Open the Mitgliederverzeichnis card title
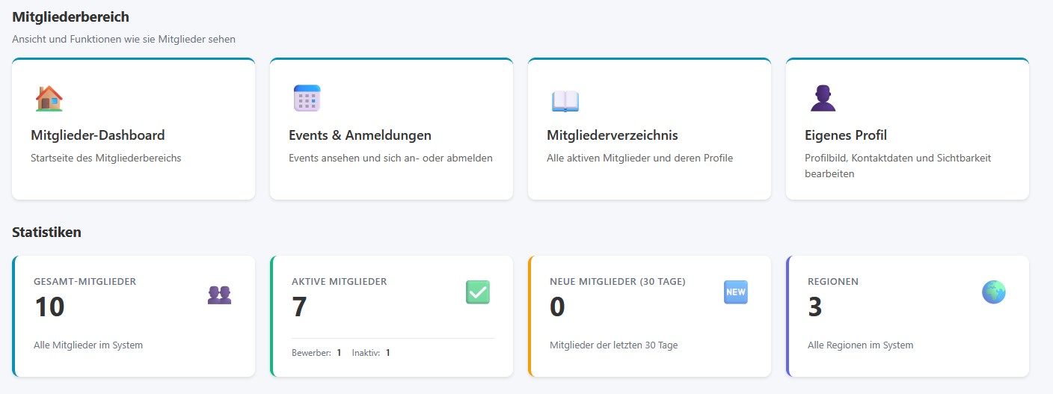The width and height of the screenshot is (1053, 394). 613,135
